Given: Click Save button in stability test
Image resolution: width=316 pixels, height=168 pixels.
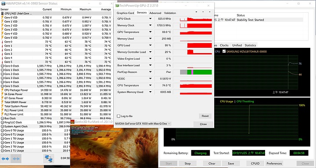Looking at the screenshot, I should click(x=231, y=163).
